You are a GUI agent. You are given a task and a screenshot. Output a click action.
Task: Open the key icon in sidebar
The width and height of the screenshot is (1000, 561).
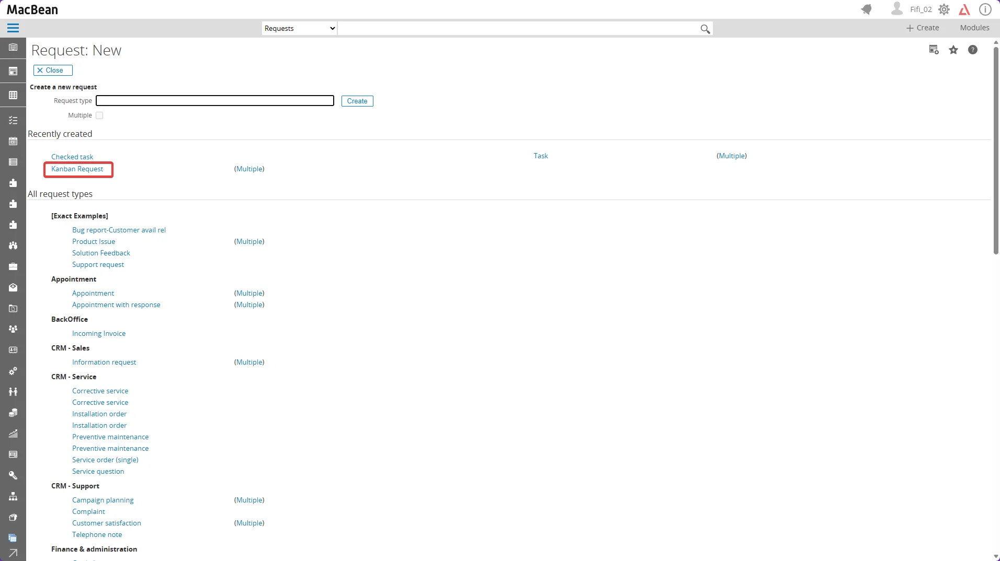[x=13, y=475]
